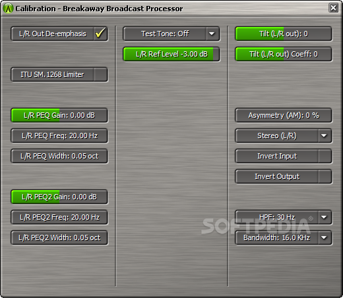Enable the ITU SM.1268 Limiter toggle
Image resolution: width=343 pixels, height=298 pixels.
pos(100,74)
